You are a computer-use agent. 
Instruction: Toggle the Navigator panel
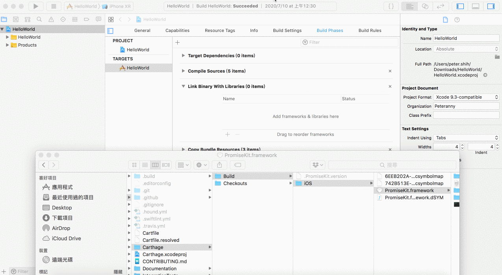point(460,6)
